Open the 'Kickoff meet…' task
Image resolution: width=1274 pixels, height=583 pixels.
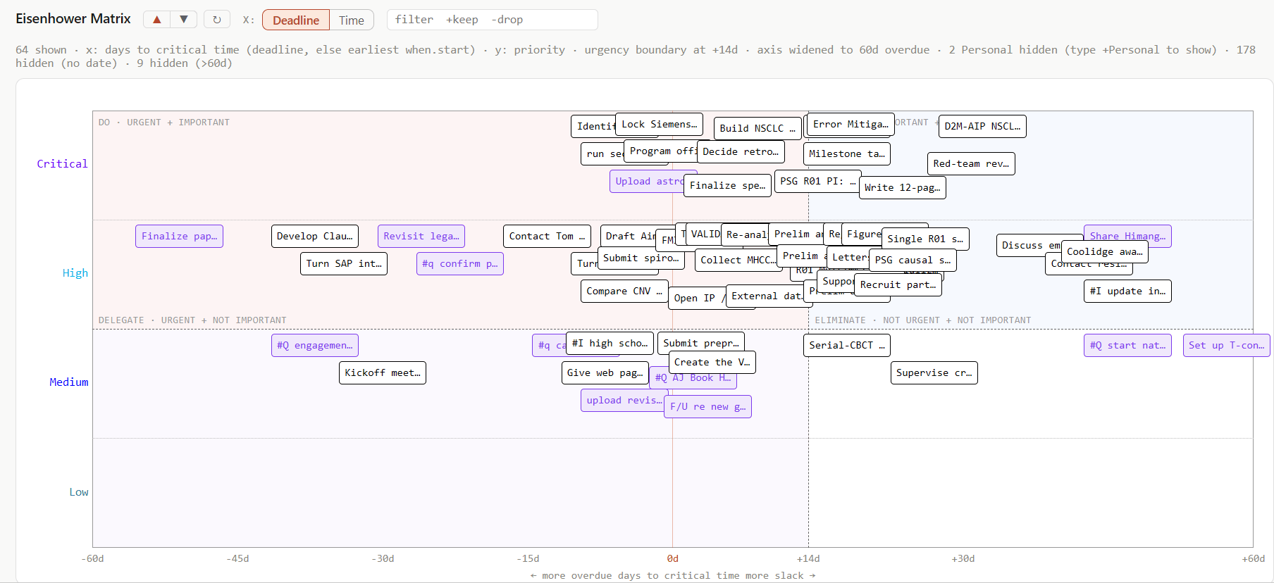pyautogui.click(x=383, y=373)
